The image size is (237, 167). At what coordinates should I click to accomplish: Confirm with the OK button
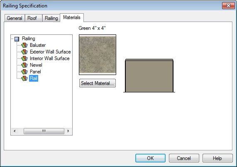click(x=150, y=158)
